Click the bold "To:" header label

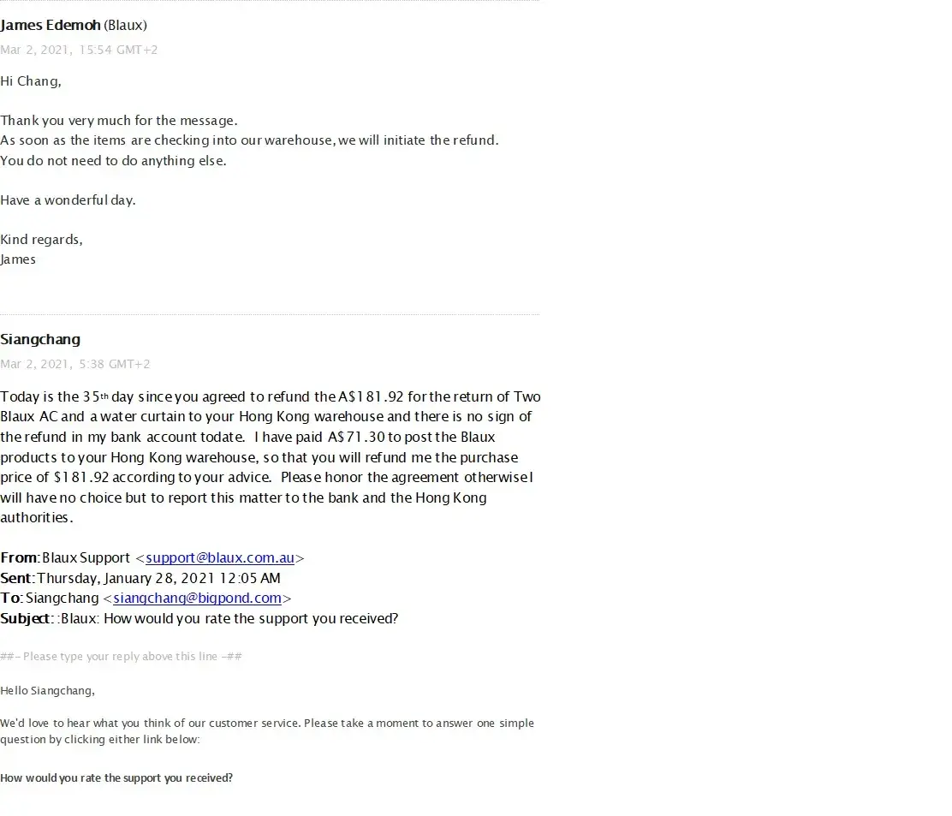pos(11,599)
